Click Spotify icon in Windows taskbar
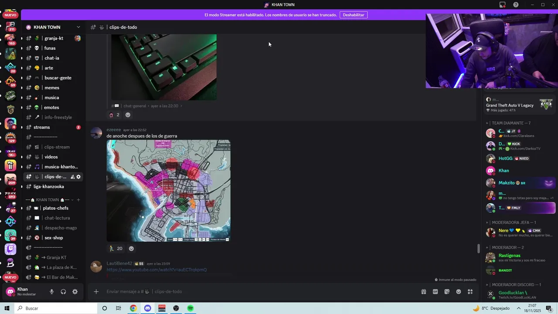The height and width of the screenshot is (314, 558). [190, 308]
